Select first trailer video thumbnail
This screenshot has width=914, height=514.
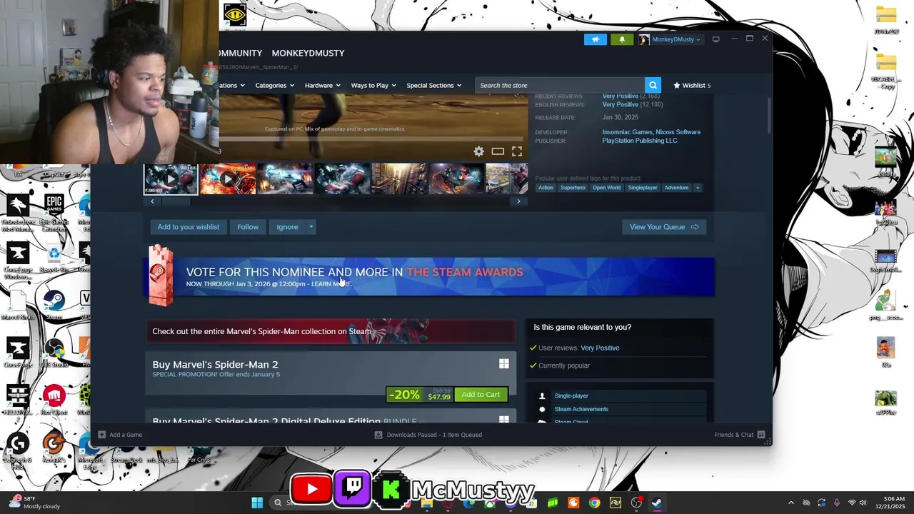click(x=171, y=178)
